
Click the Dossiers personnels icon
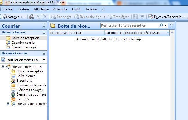coord(8,66)
